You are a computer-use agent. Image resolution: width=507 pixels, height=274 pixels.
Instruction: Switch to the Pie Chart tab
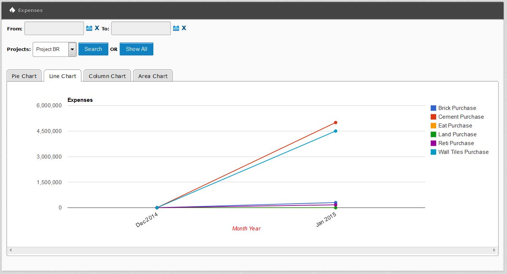[x=24, y=76]
